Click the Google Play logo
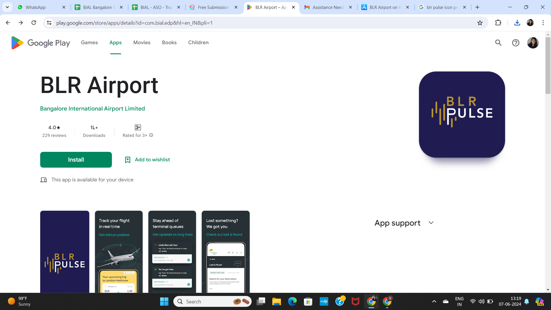Image resolution: width=551 pixels, height=310 pixels. point(40,43)
